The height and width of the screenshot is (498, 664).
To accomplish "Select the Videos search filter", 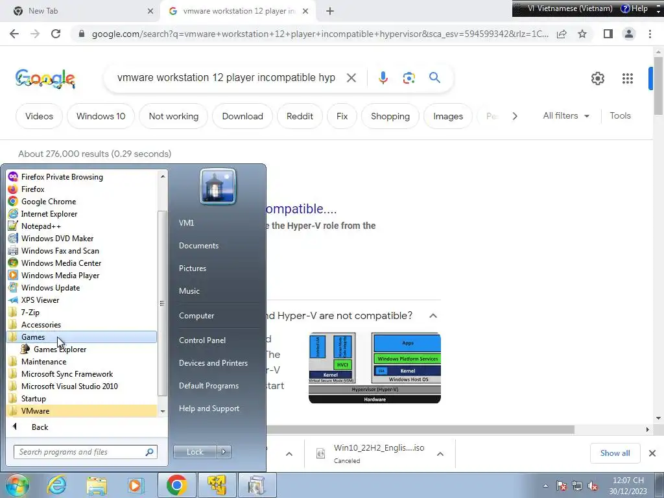I will click(39, 116).
